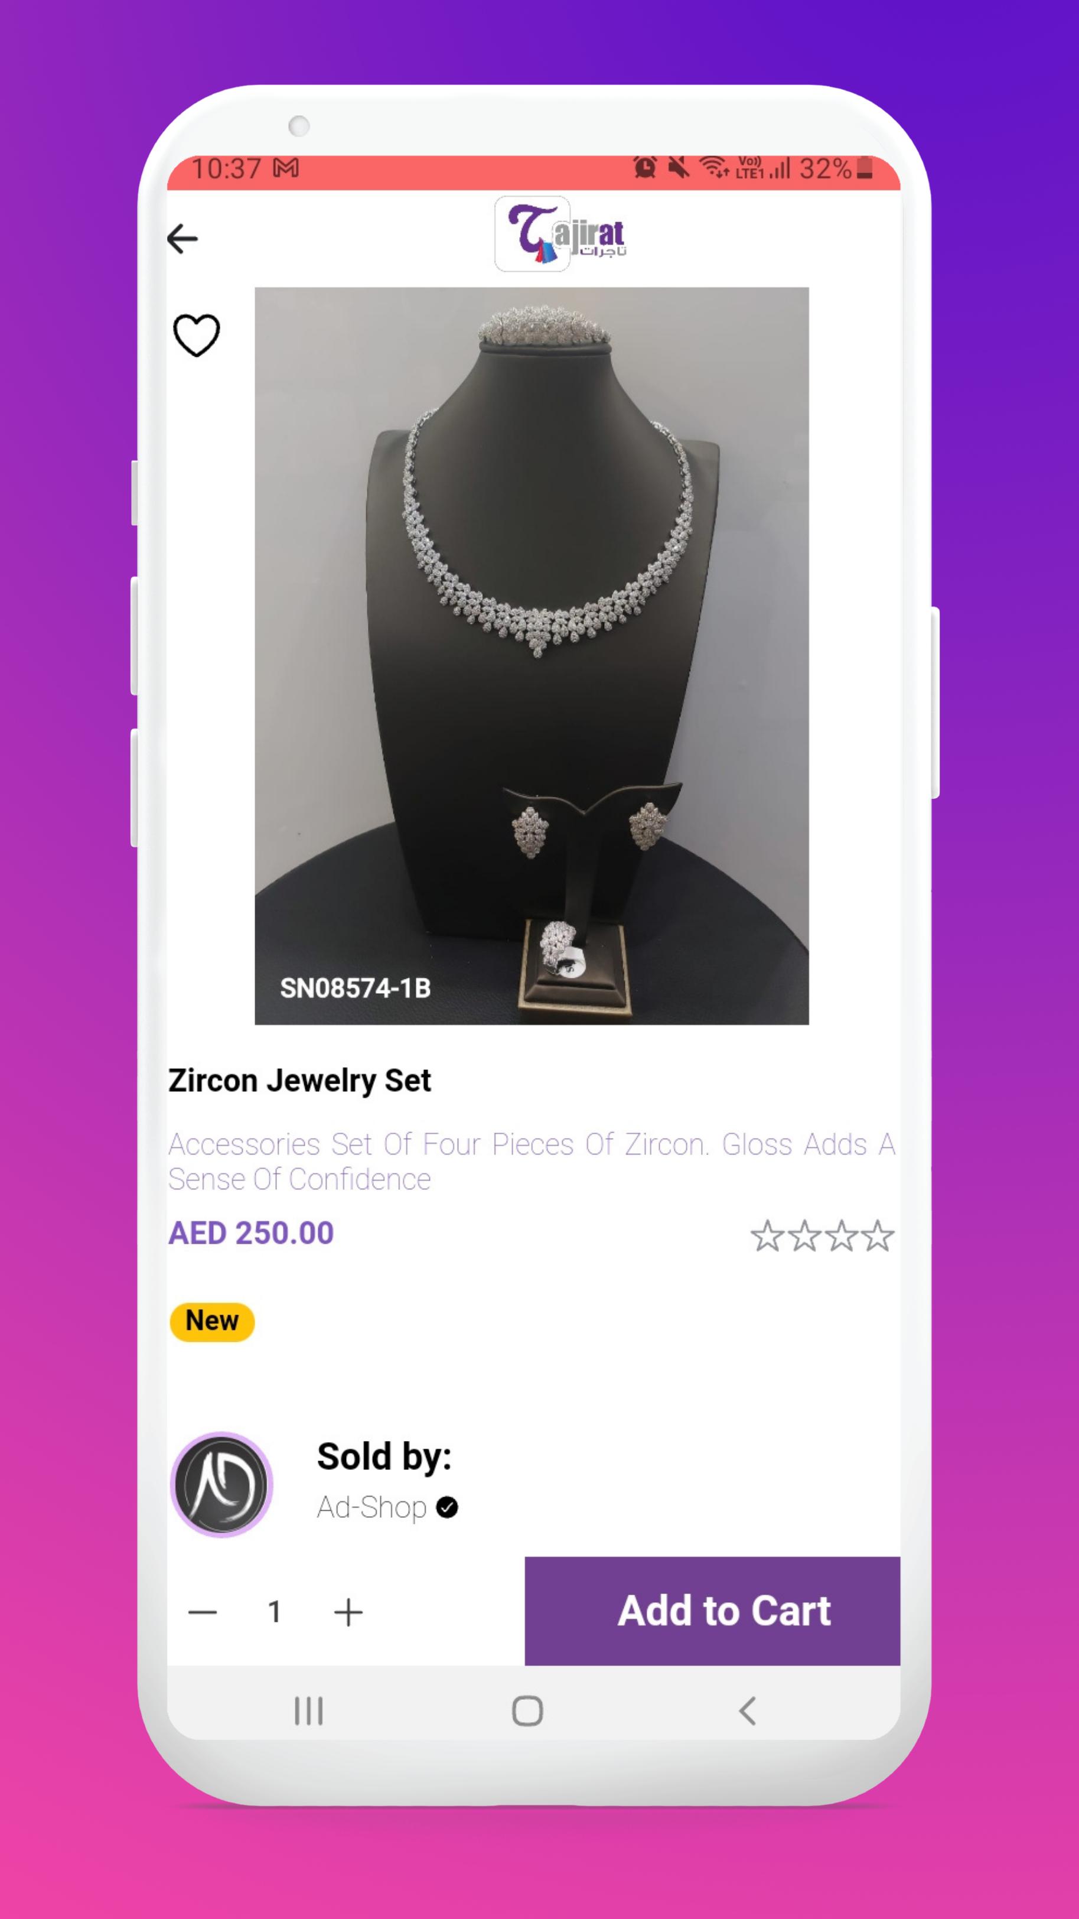Tap the Android recent apps button
Image resolution: width=1079 pixels, height=1919 pixels.
coord(308,1711)
